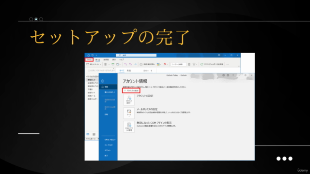Click the Mail icon in navigation bar
310x174 pixels.
[x=88, y=134]
